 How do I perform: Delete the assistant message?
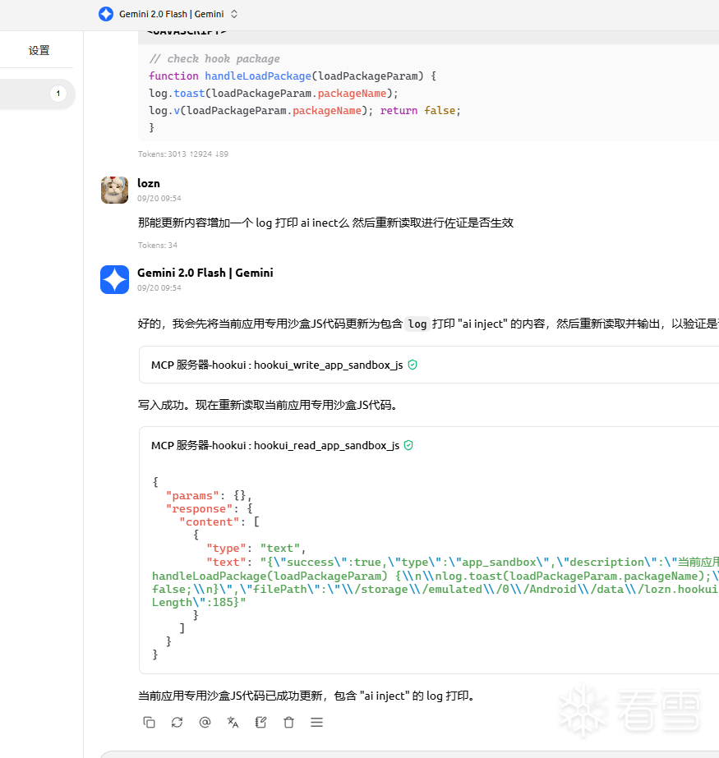point(289,722)
